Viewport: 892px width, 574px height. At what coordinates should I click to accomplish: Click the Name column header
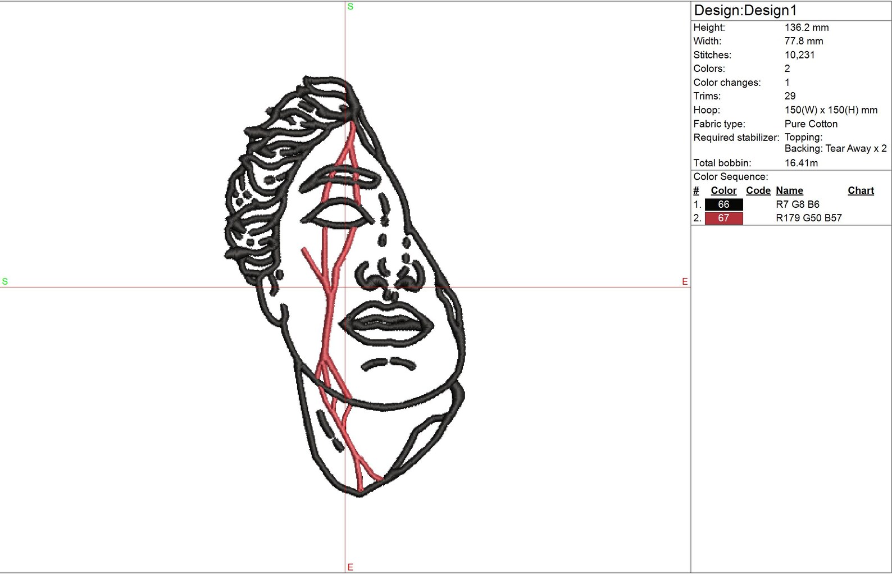click(x=789, y=190)
